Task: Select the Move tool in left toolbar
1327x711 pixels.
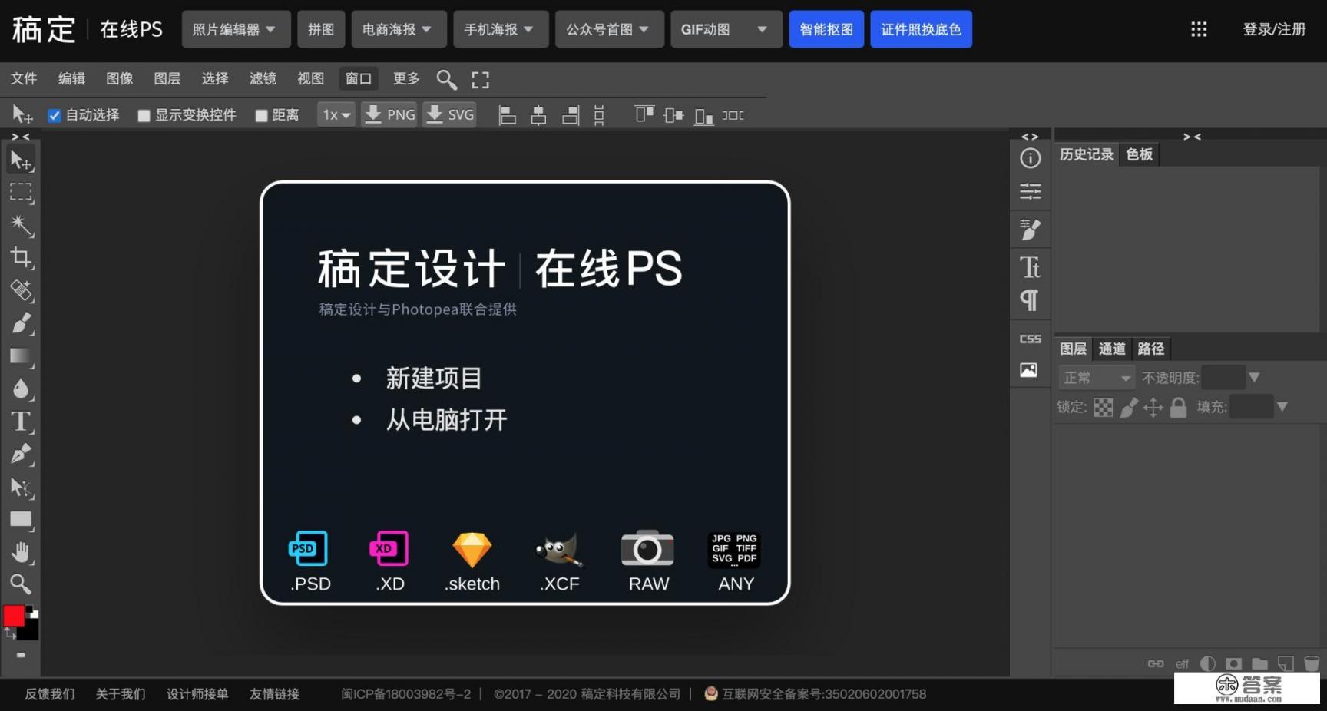Action: tap(21, 160)
